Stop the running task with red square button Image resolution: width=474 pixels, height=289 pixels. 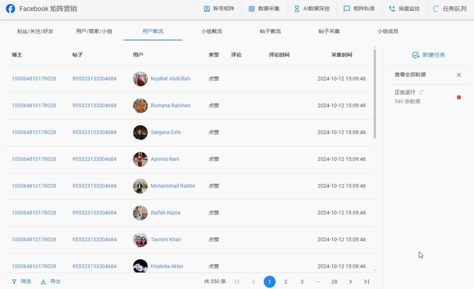coord(459,97)
